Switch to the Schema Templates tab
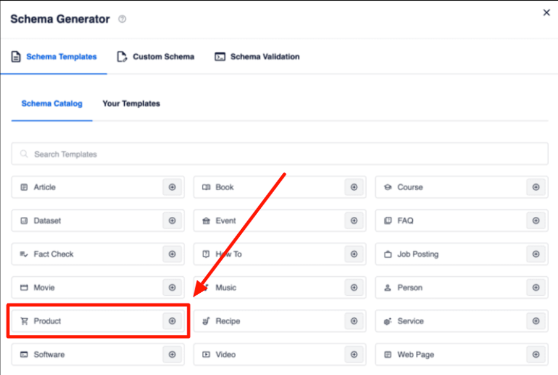Screen dimensions: 558x375 (54, 57)
